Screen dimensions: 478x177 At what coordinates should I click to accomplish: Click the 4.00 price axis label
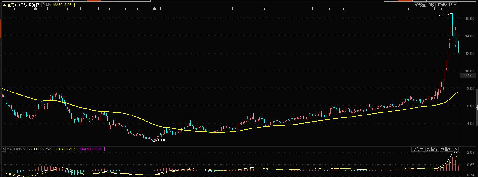(x=470, y=124)
